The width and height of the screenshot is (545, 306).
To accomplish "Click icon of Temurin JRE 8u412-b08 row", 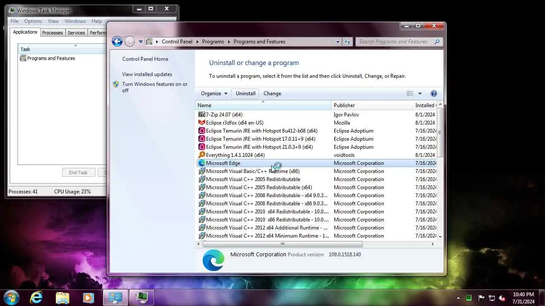I will (202, 131).
